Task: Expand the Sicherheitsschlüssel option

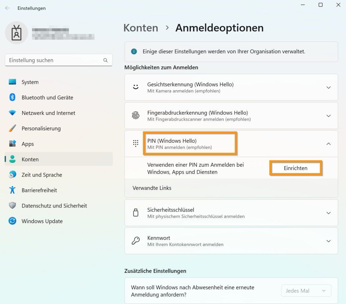Action: pyautogui.click(x=328, y=213)
